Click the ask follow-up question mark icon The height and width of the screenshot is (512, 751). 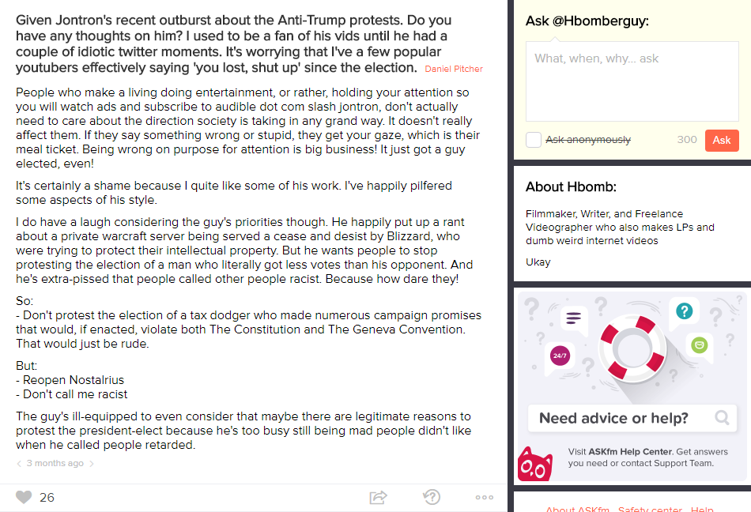pyautogui.click(x=432, y=497)
